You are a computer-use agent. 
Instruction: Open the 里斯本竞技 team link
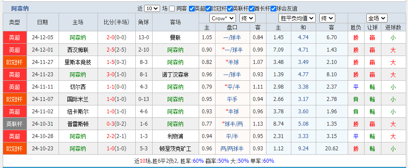pos(78,62)
